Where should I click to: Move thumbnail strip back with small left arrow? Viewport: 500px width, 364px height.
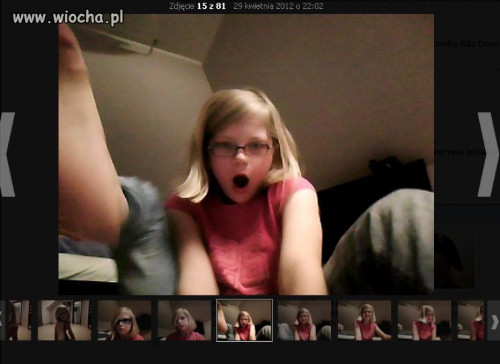coord(2,320)
